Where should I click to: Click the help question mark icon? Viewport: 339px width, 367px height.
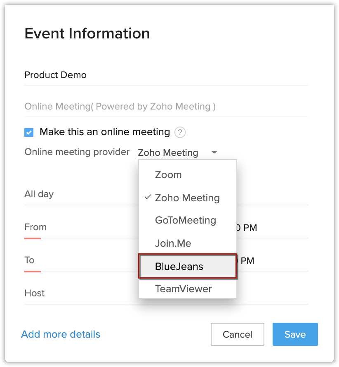point(180,132)
